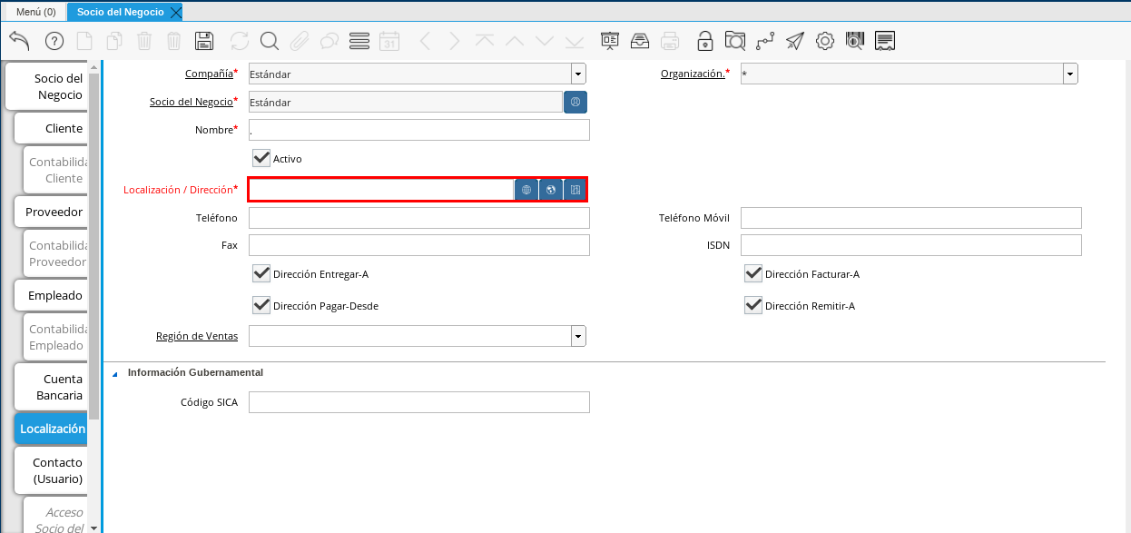1131x533 pixels.
Task: Open the Contabilidad Empleado sidebar tab
Action: click(56, 337)
